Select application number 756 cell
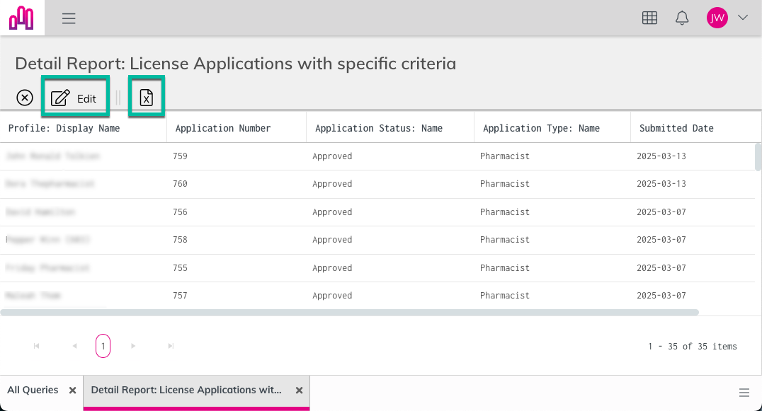Screen dimensions: 762x411 click(x=180, y=212)
